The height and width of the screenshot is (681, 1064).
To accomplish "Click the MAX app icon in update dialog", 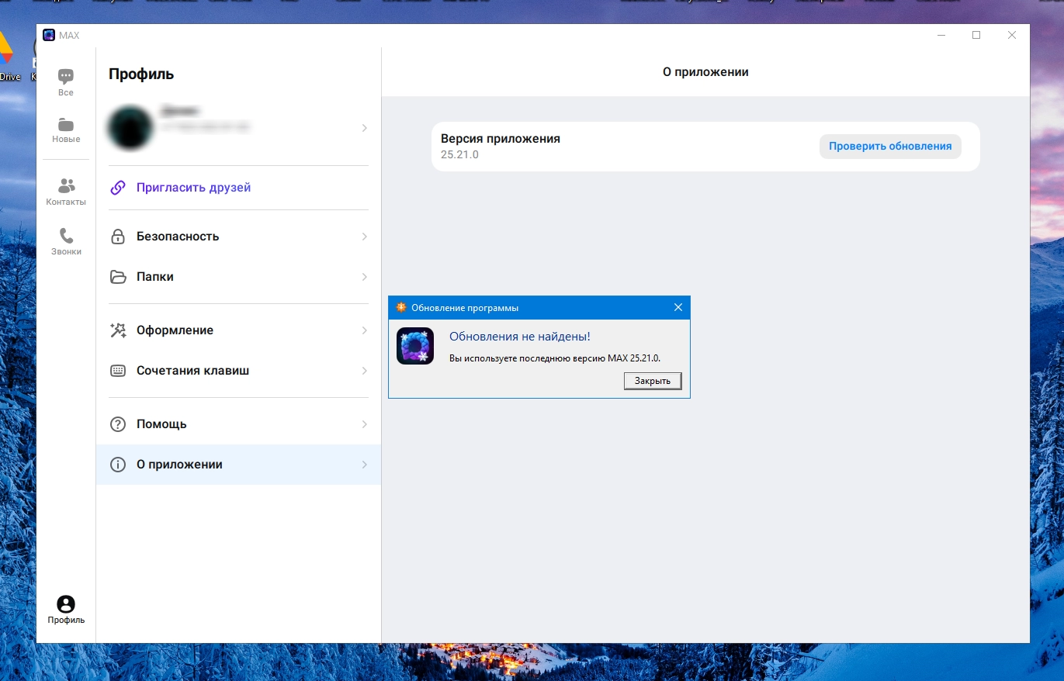I will coord(415,346).
